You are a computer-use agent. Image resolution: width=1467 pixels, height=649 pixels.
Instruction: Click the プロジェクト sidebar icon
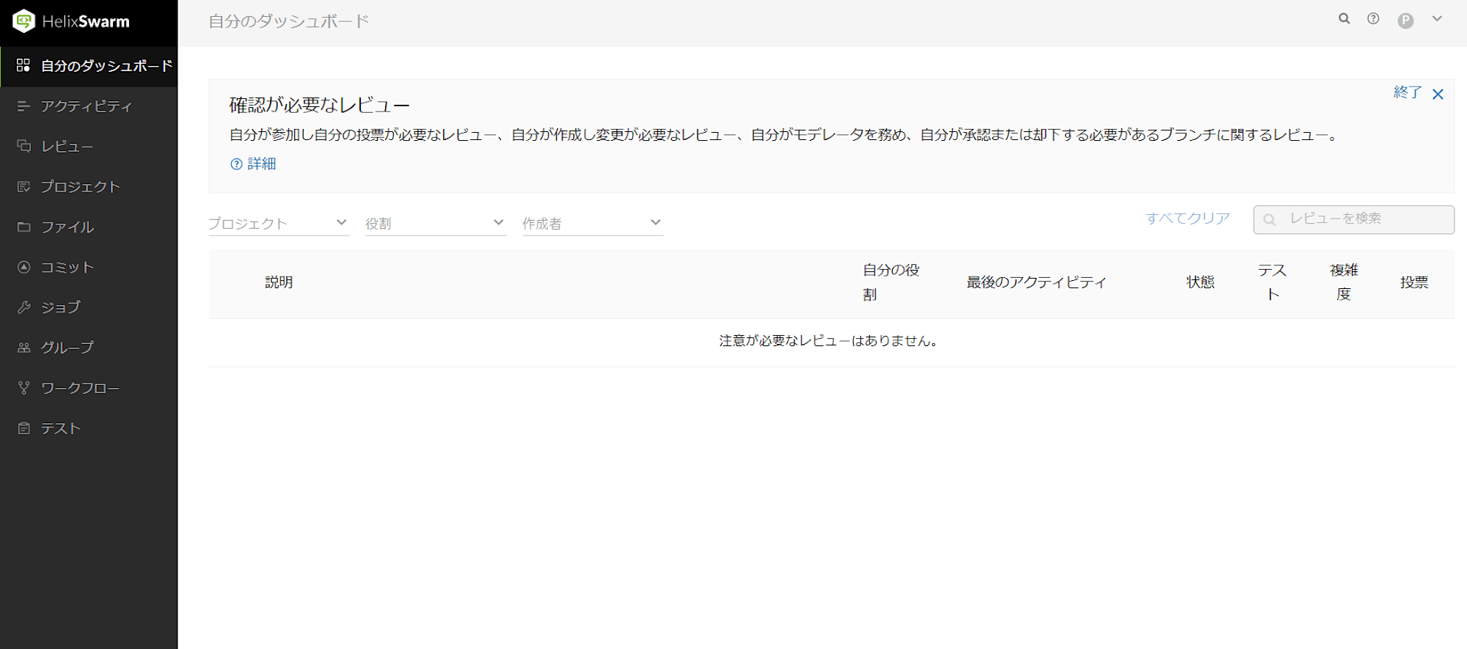click(x=23, y=186)
